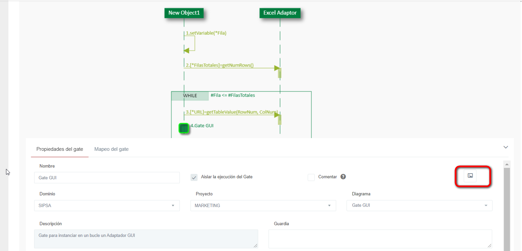Collapse the properties panel with chevron
Image resolution: width=522 pixels, height=251 pixels.
[x=506, y=147]
